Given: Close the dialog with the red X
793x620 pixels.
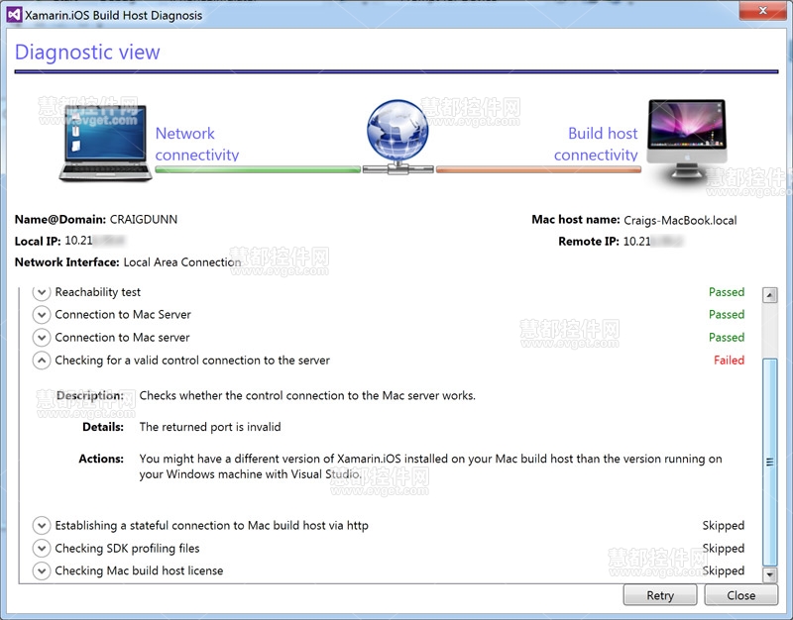Looking at the screenshot, I should click(x=763, y=10).
